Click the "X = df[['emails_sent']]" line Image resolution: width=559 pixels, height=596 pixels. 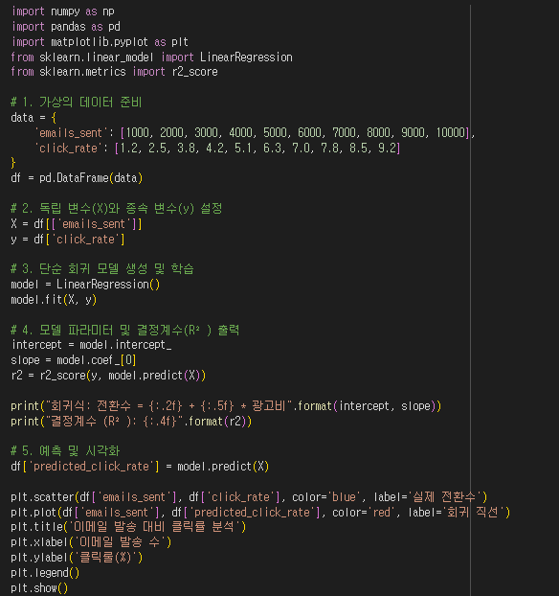(77, 224)
